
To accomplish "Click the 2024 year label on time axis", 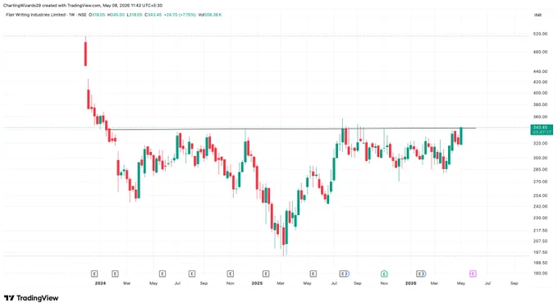I will tap(100, 283).
